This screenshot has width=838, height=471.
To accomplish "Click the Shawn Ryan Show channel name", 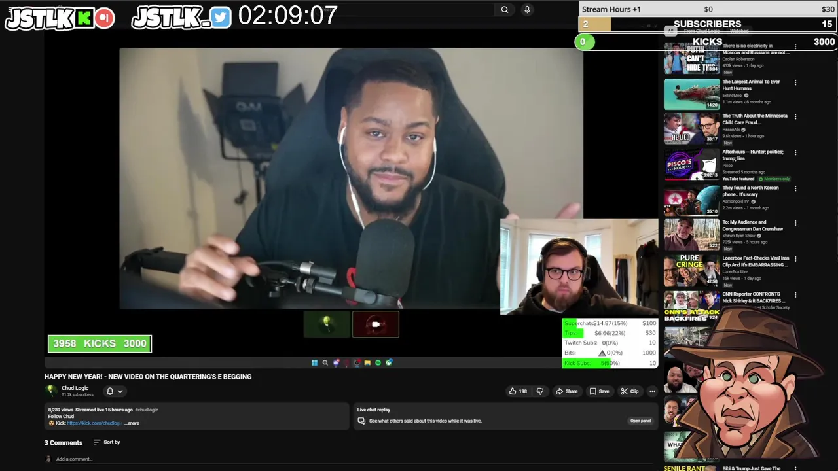I will [738, 235].
